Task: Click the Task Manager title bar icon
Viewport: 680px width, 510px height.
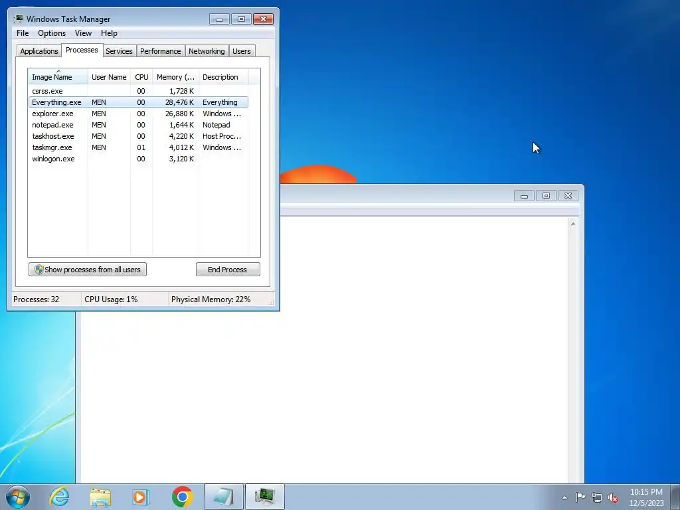Action: [x=18, y=19]
